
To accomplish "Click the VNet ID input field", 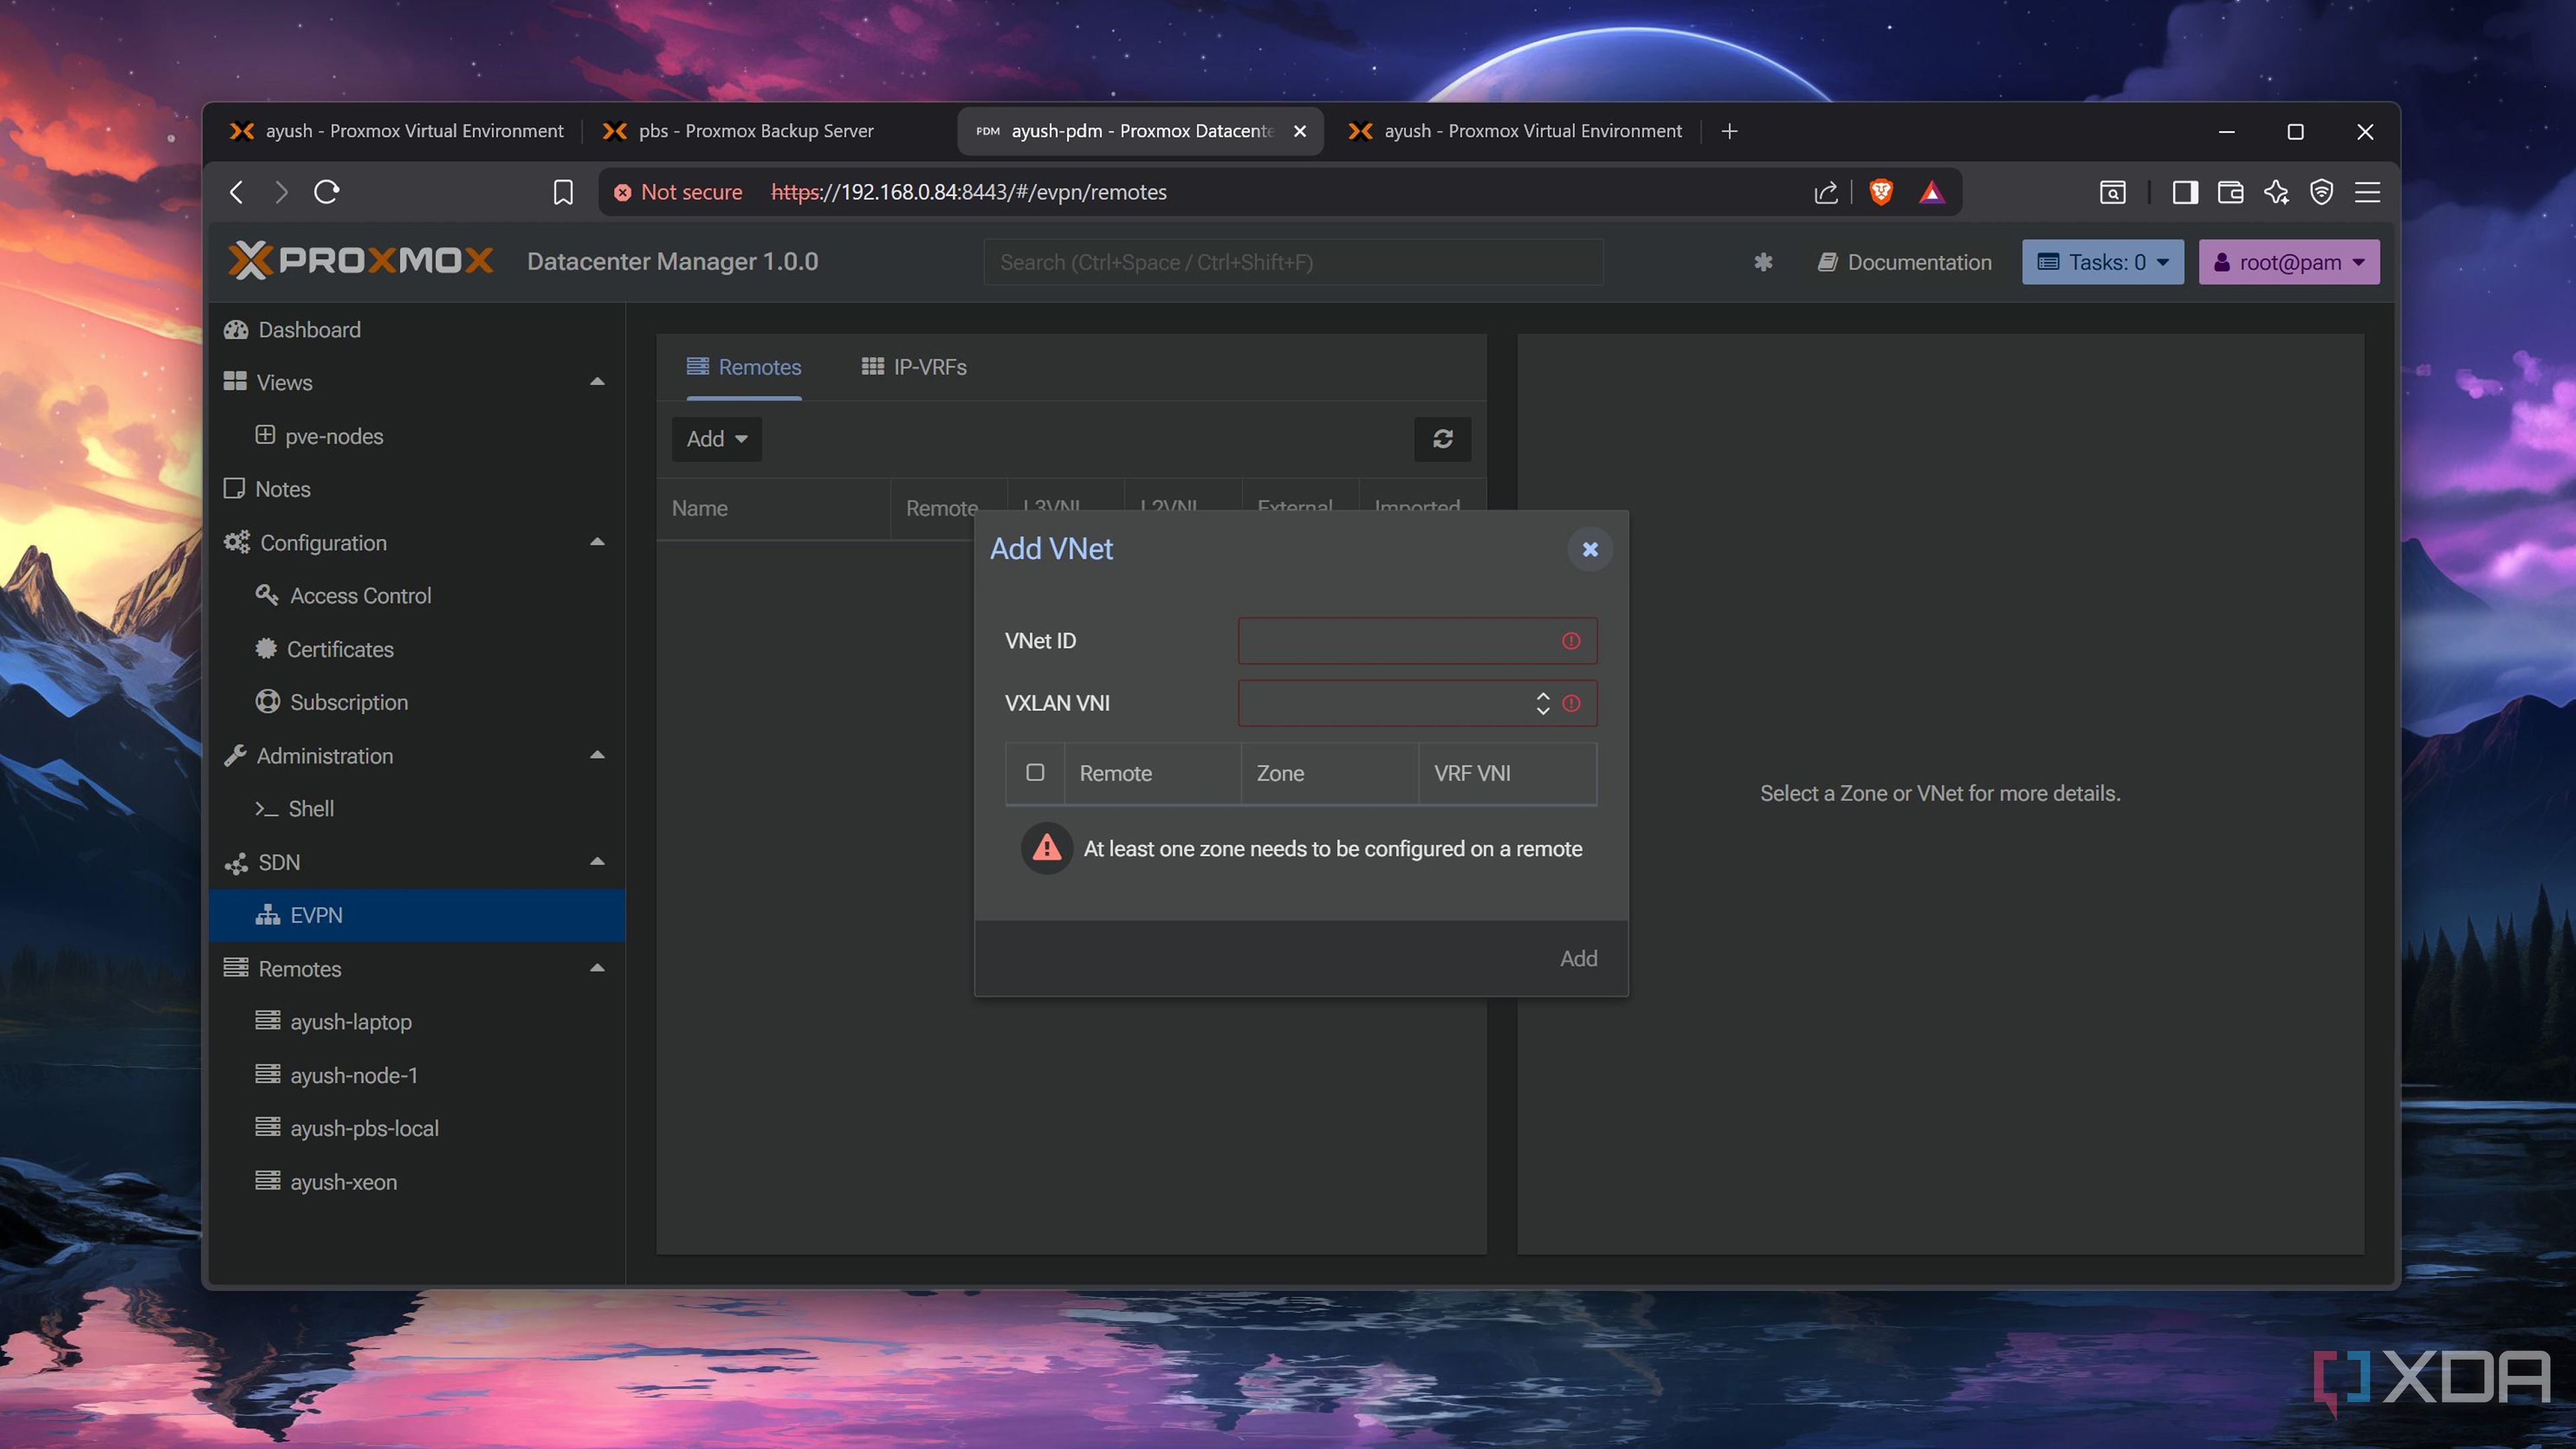I will coord(1417,641).
